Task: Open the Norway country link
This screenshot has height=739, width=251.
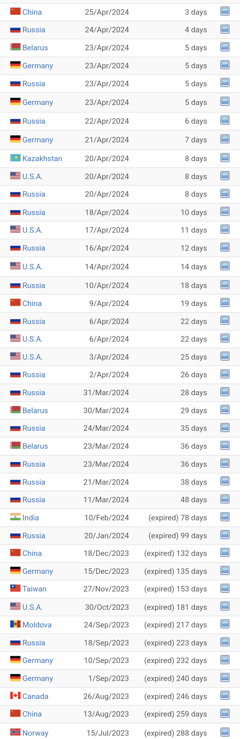Action: [x=35, y=733]
